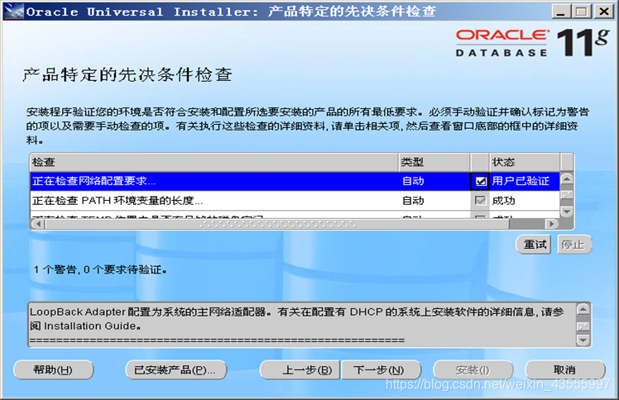Viewport: 619px width, 400px height.
Task: Click the 停止 stop button
Action: pyautogui.click(x=573, y=245)
